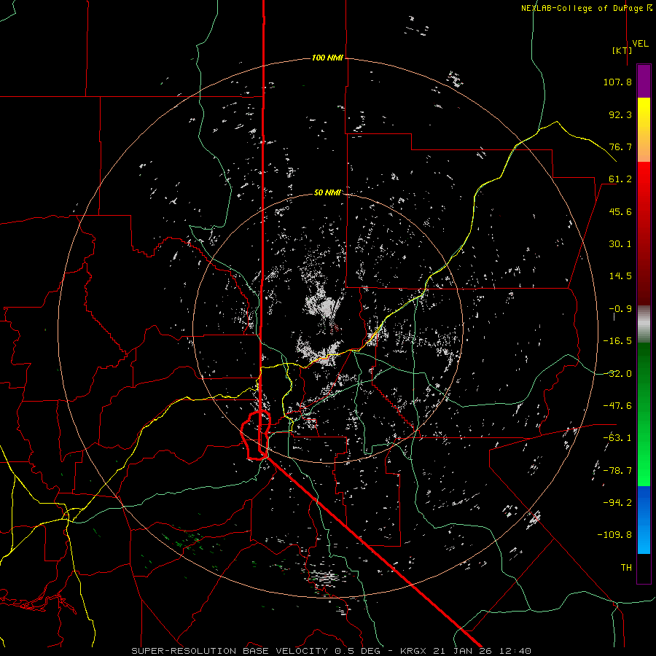Click the -94.2 value on the velocity scale
Image resolution: width=656 pixels, height=656 pixels.
(x=617, y=502)
